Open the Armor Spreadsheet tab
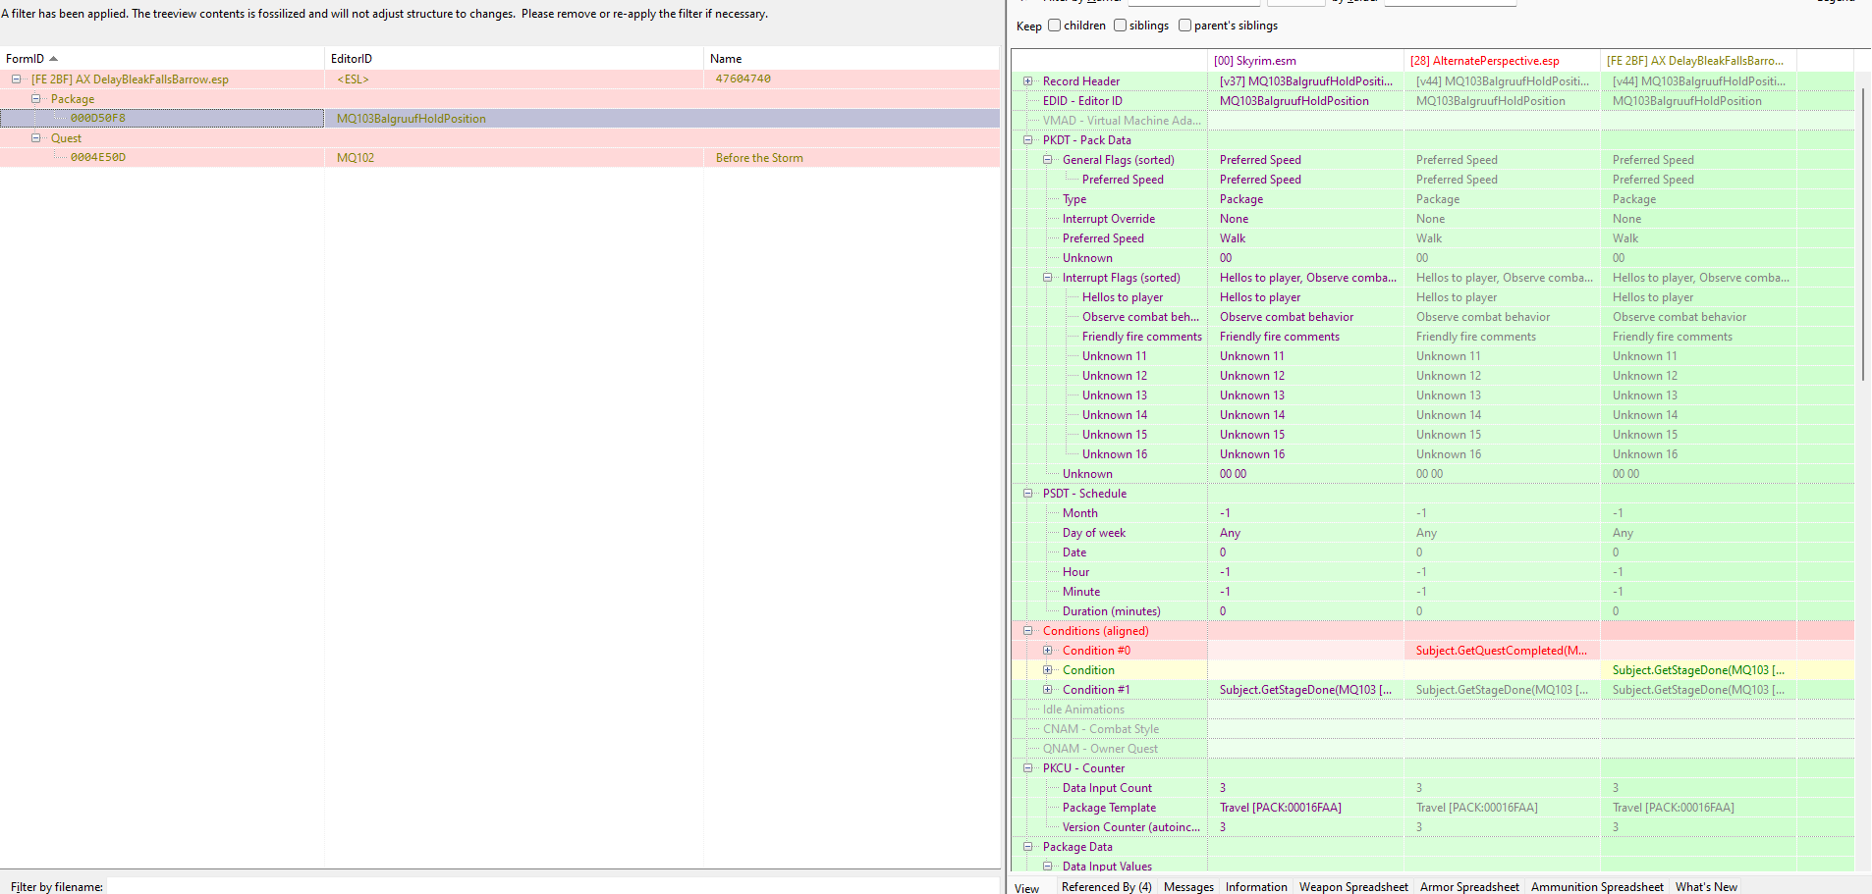 tap(1469, 886)
